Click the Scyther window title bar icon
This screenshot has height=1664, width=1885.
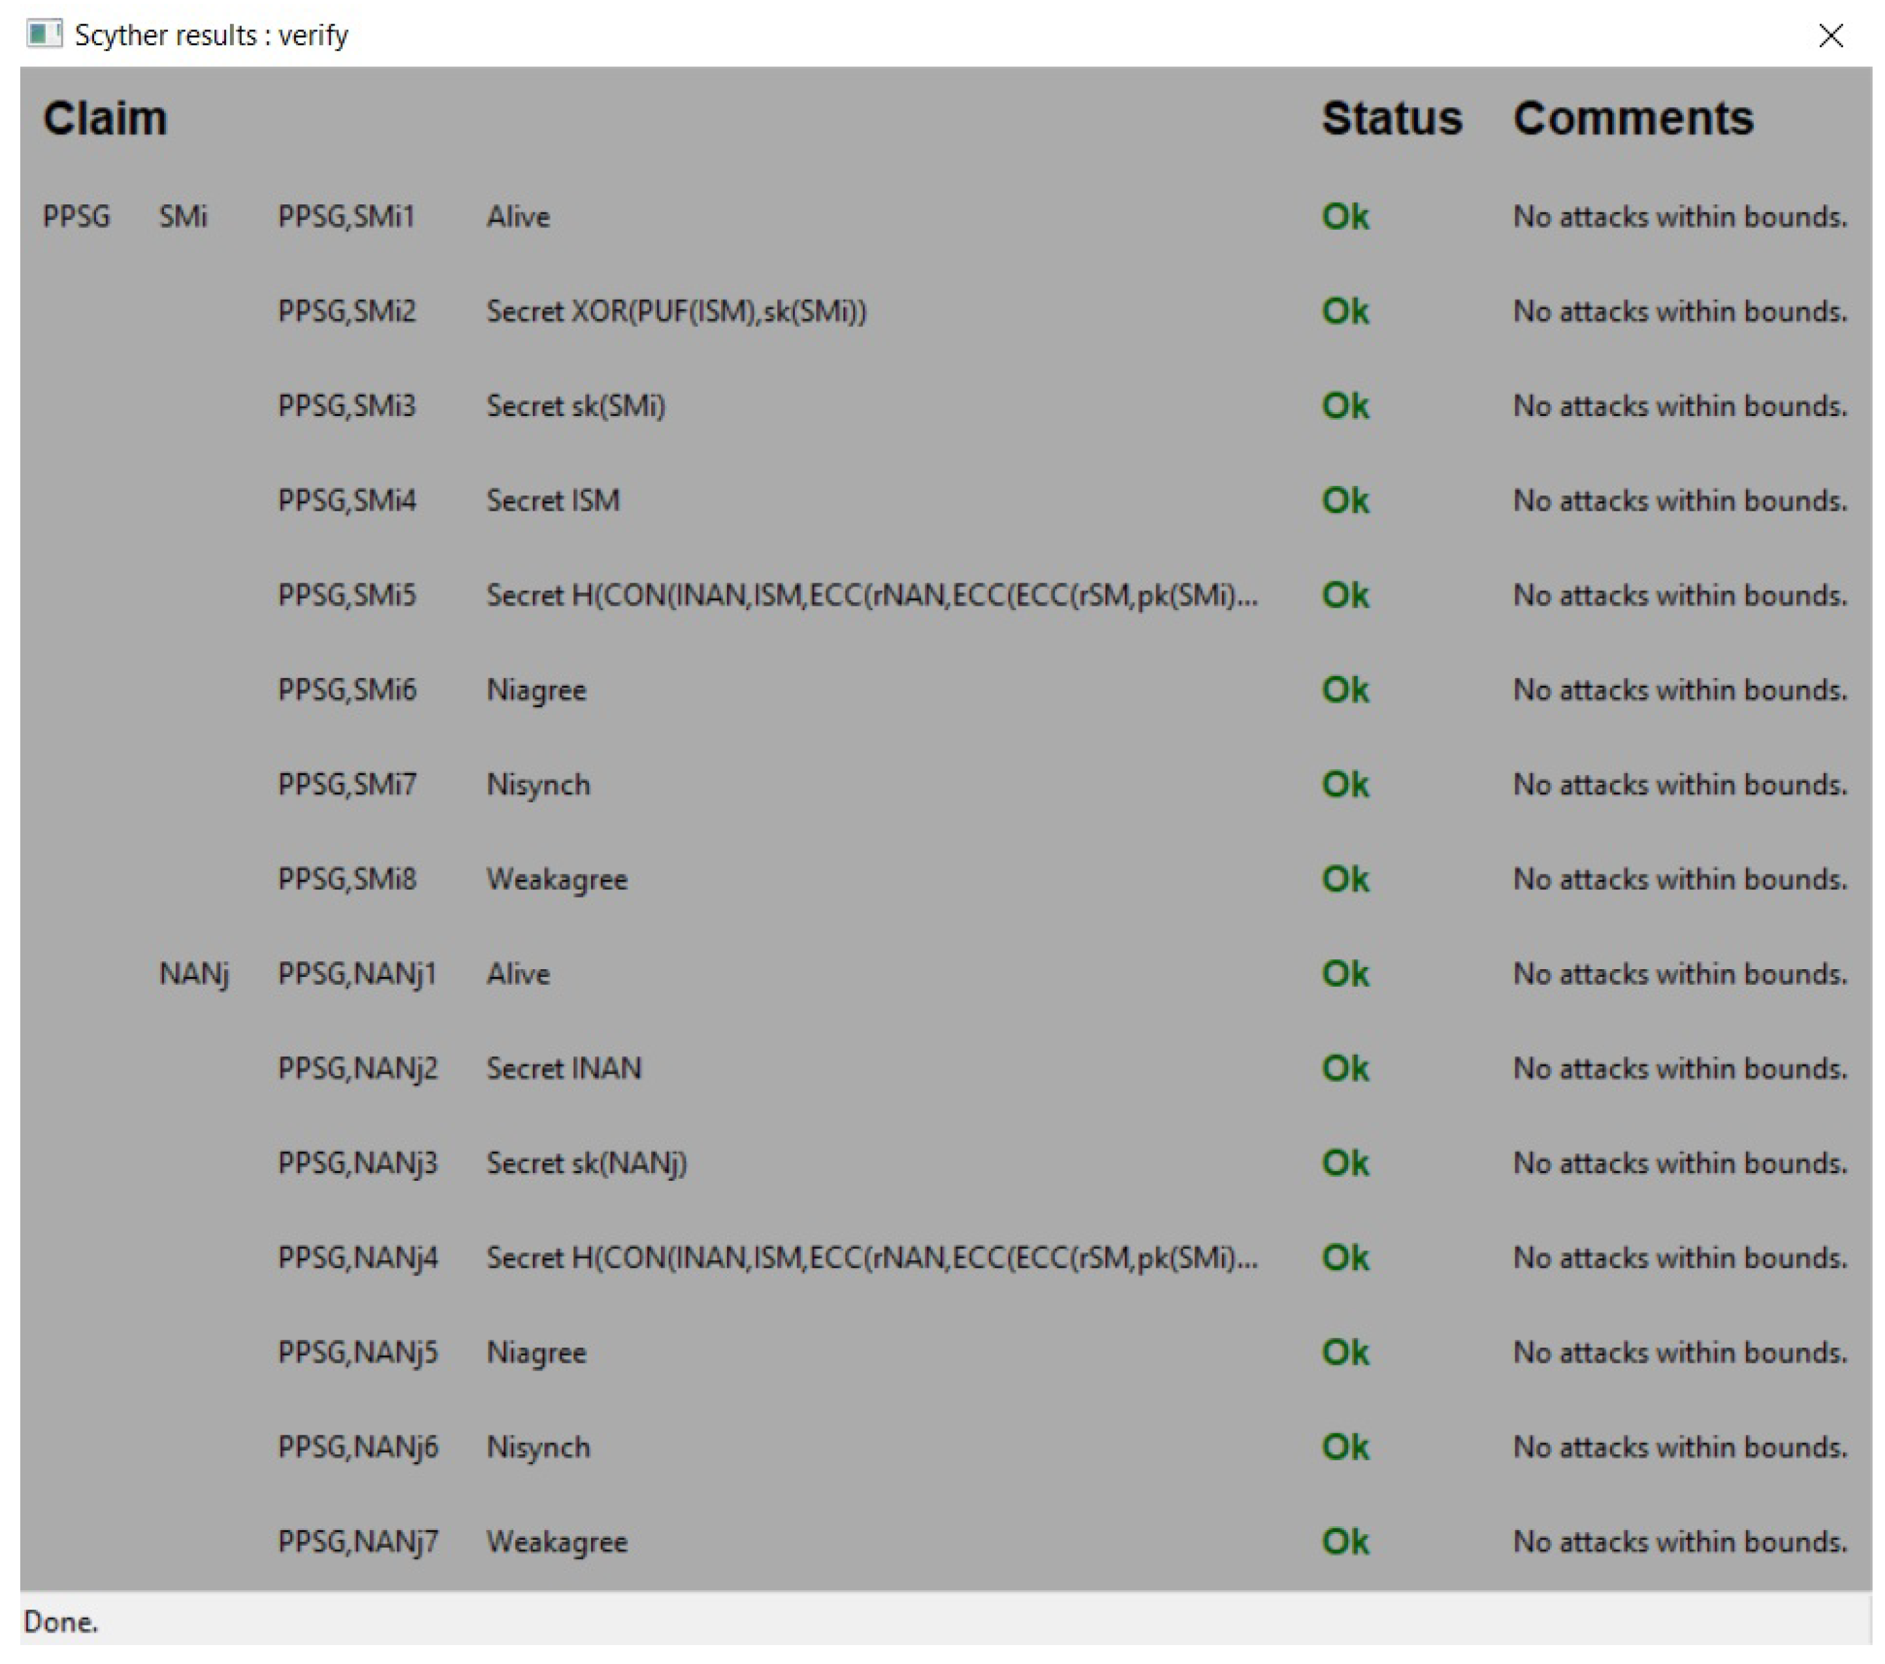coord(43,34)
